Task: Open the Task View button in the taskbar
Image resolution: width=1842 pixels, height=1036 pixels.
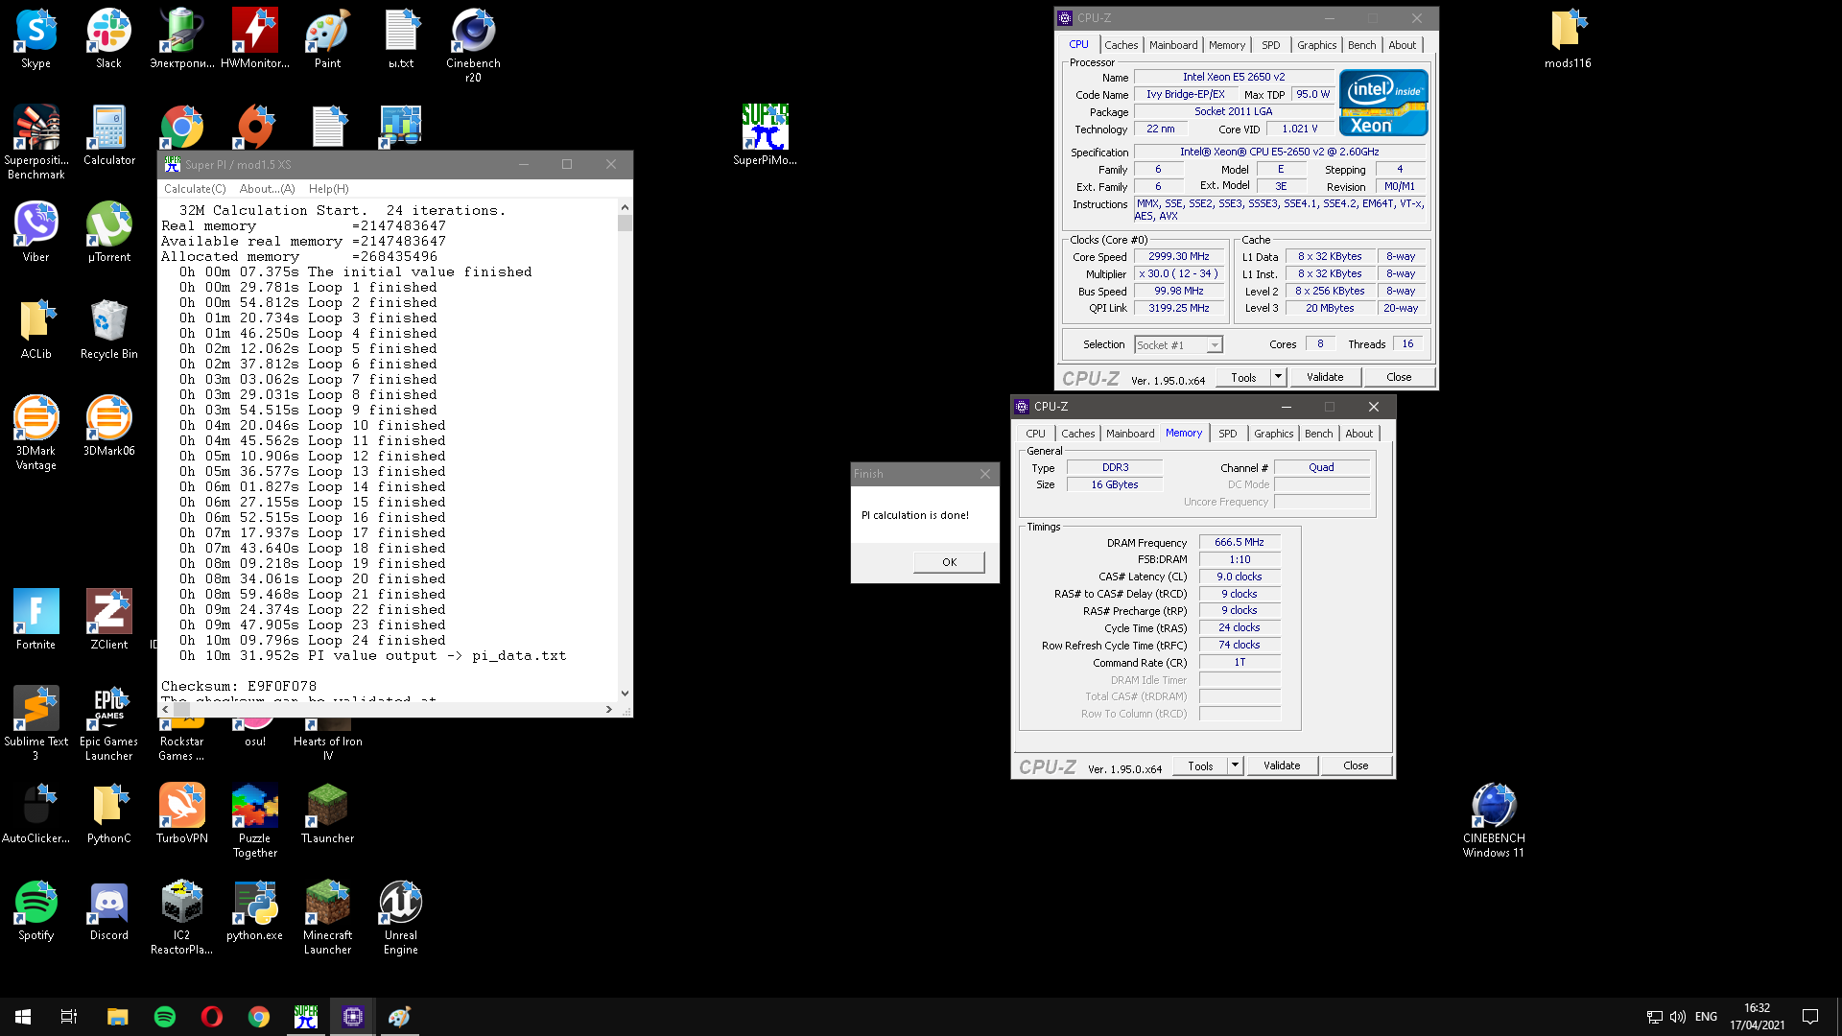Action: (69, 1017)
